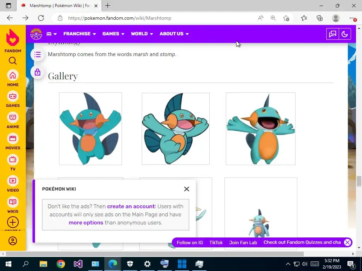Toggle dark mode moon icon

click(345, 34)
